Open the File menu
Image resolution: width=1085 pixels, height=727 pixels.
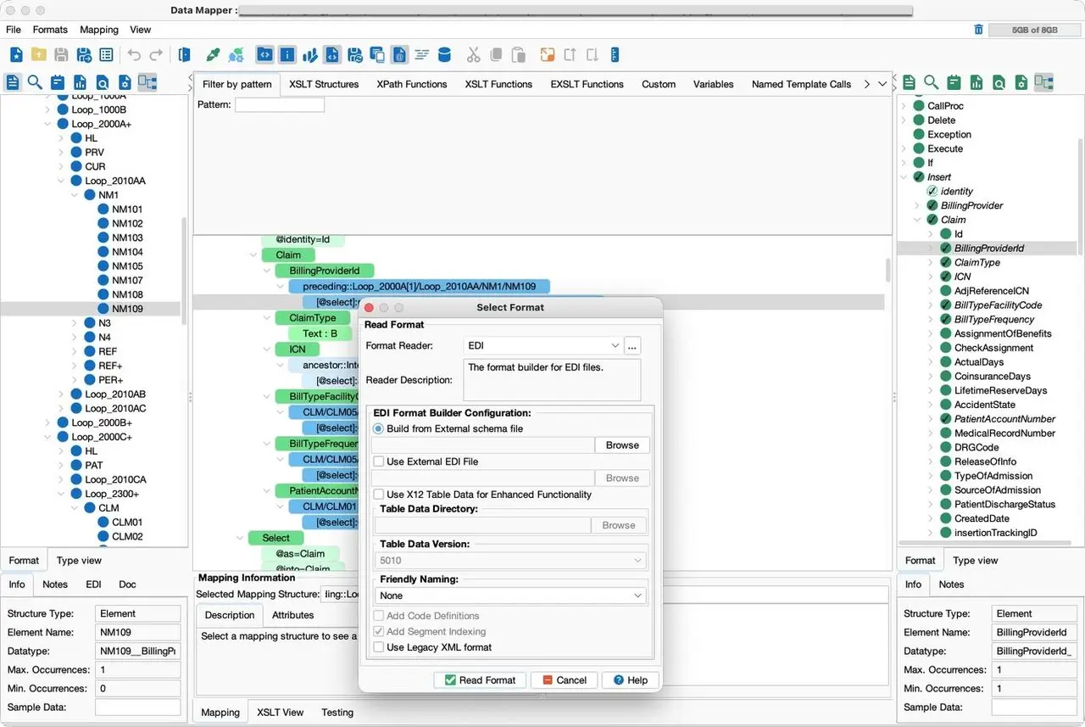pyautogui.click(x=14, y=30)
